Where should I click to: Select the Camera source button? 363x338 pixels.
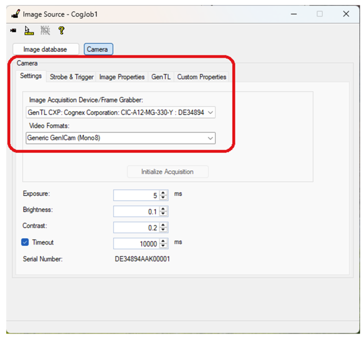98,49
